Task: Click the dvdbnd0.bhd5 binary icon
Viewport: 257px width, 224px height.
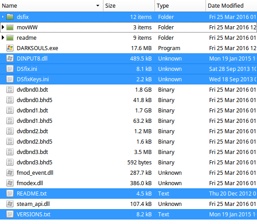Action: [x=10, y=100]
